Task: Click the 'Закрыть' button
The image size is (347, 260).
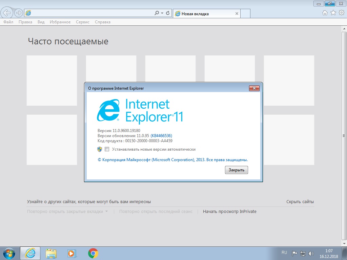Action: click(236, 170)
